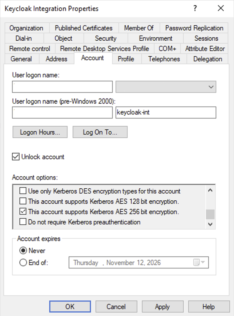Screen dimensions: 234x316
Task: Open Remote Desktop Services Profile tab
Action: (104, 49)
